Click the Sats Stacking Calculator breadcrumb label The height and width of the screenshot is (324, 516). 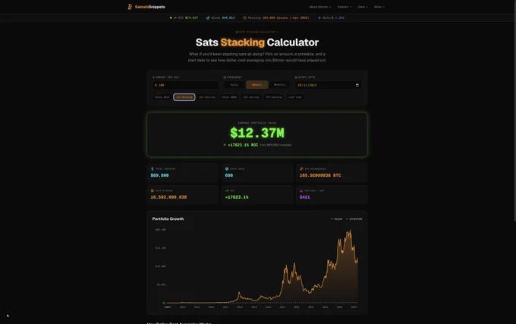[257, 32]
